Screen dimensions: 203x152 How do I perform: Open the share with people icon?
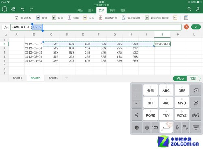(198, 9)
